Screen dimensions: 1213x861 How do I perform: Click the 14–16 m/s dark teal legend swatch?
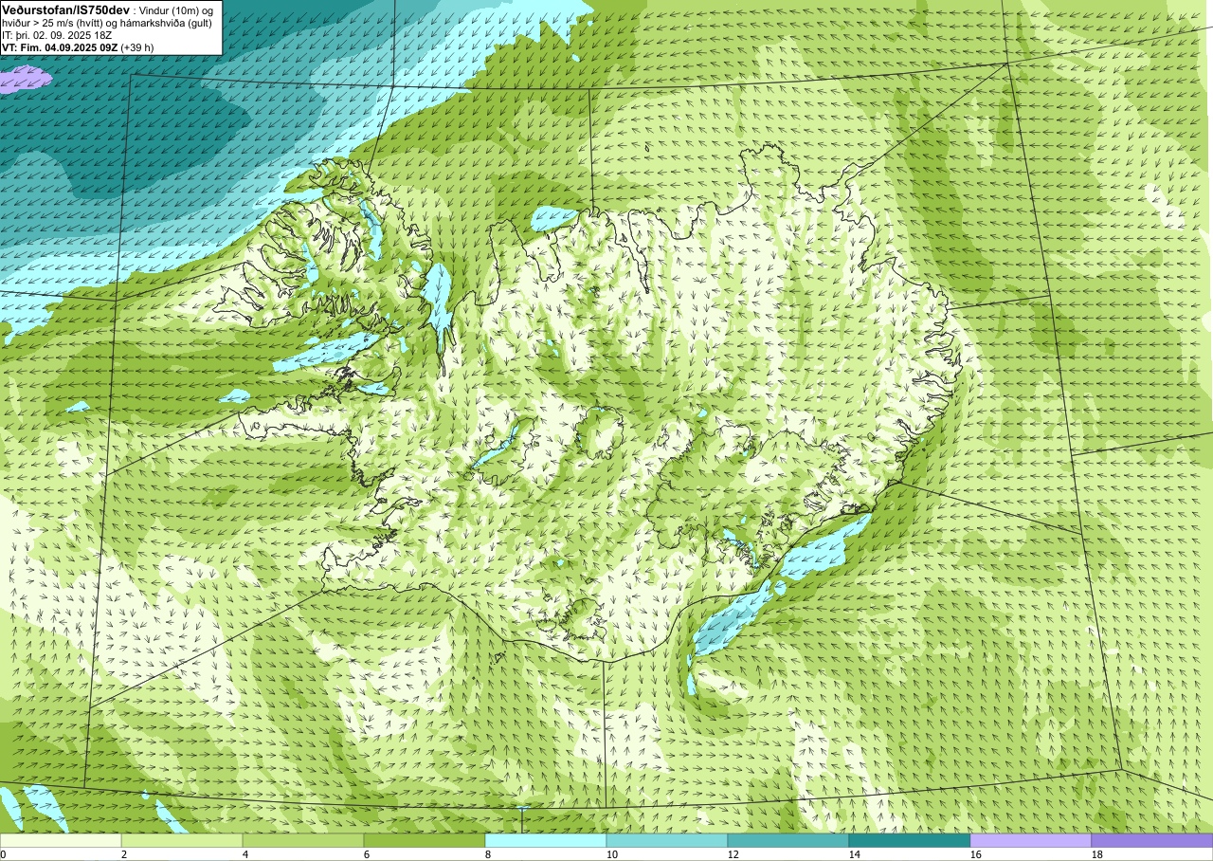click(x=910, y=840)
